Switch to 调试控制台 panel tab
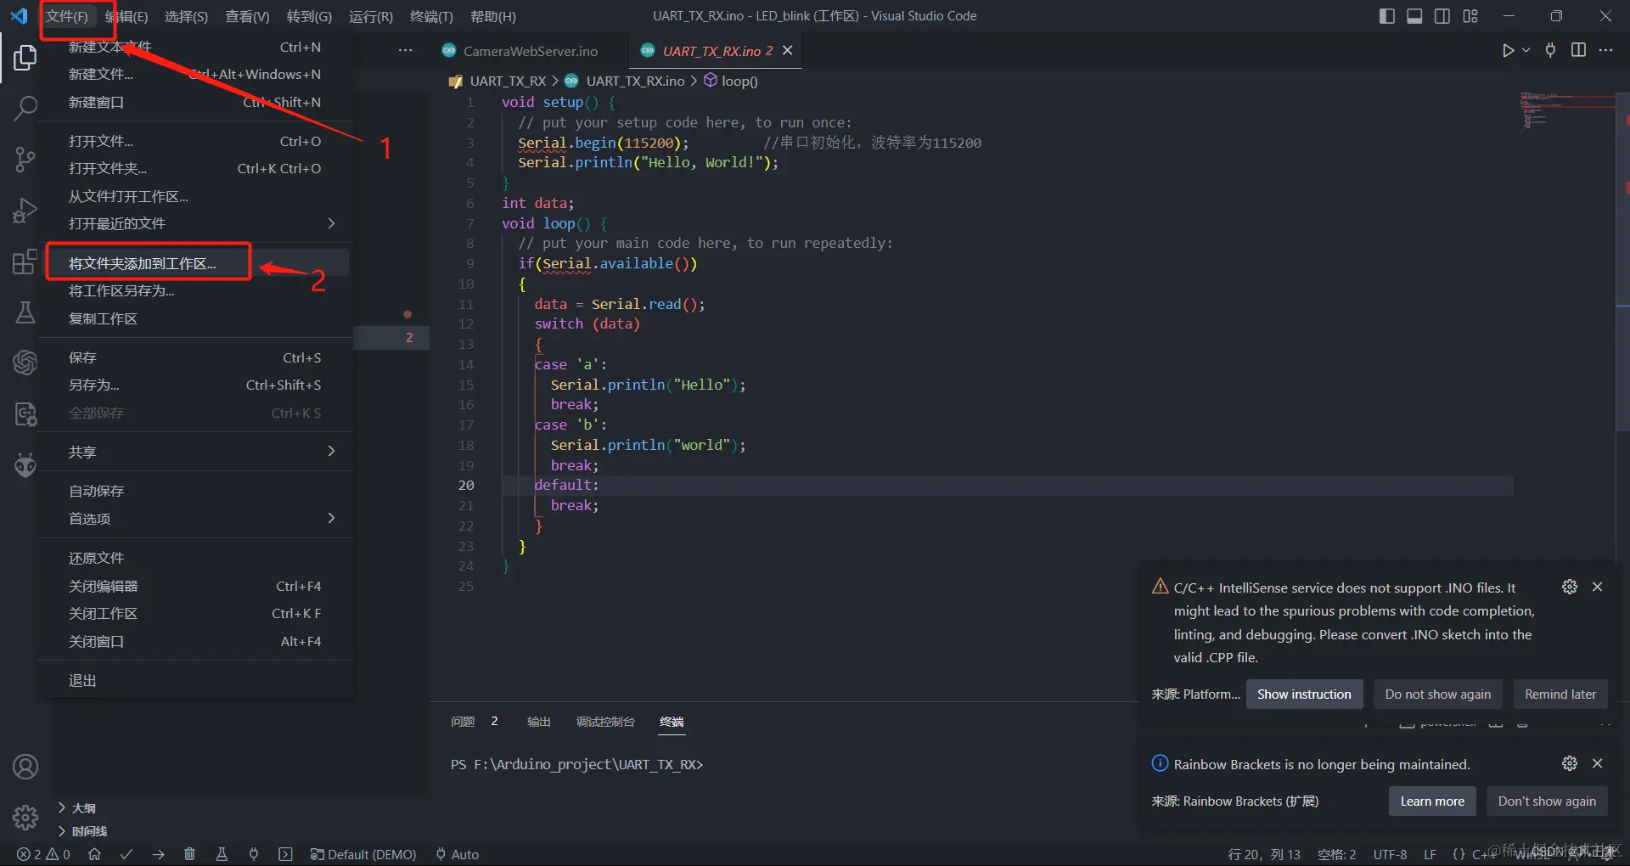The image size is (1630, 866). pos(605,722)
